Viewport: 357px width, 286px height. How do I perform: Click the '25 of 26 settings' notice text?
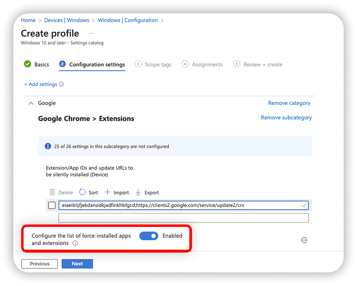[x=111, y=147]
